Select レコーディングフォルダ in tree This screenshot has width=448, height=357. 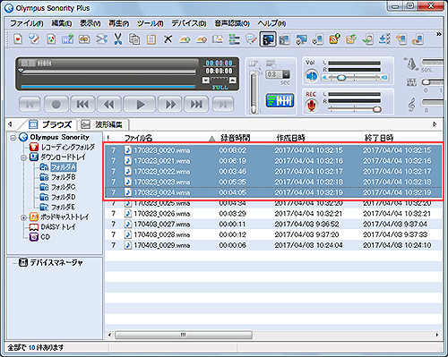coord(68,147)
